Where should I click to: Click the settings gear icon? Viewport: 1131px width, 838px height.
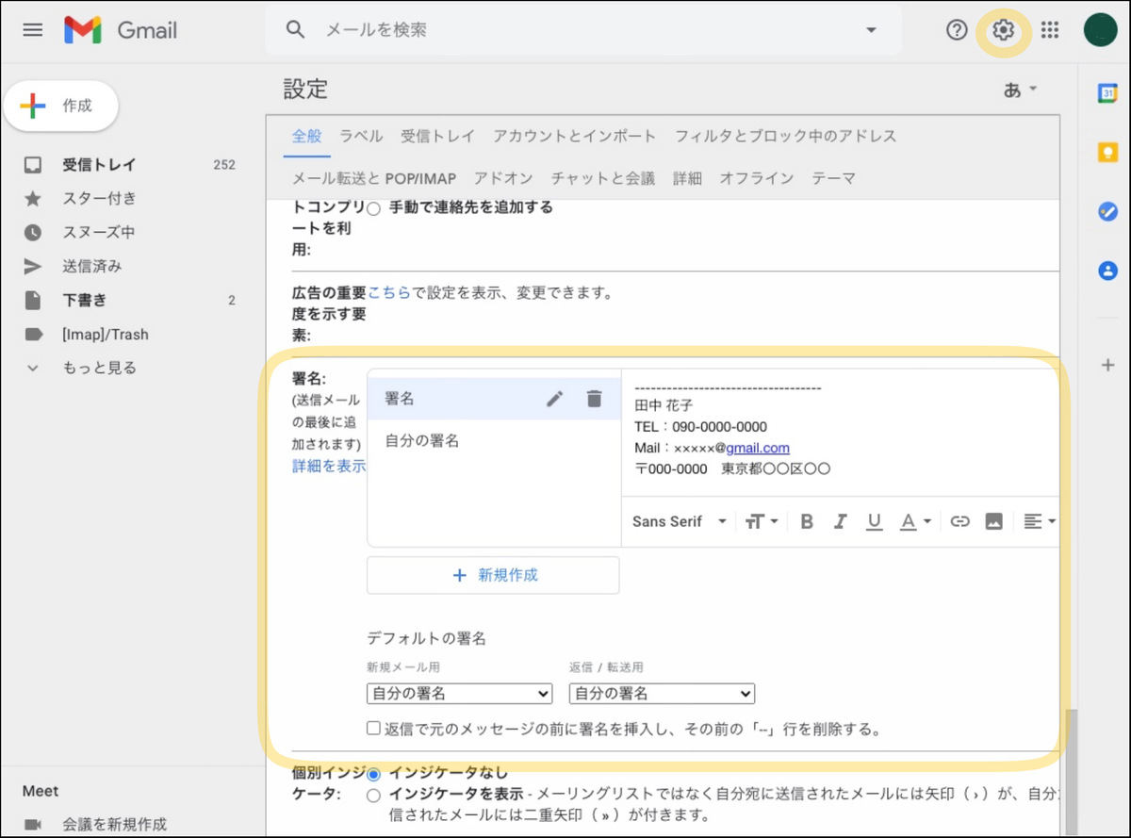[x=1003, y=30]
